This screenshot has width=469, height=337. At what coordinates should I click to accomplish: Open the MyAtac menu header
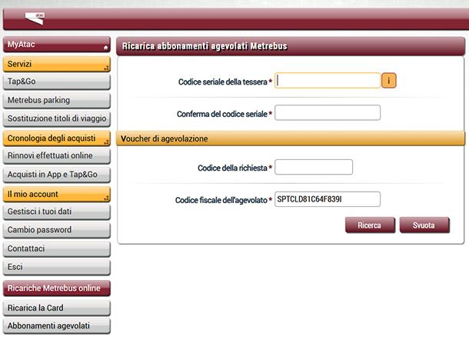tap(57, 45)
